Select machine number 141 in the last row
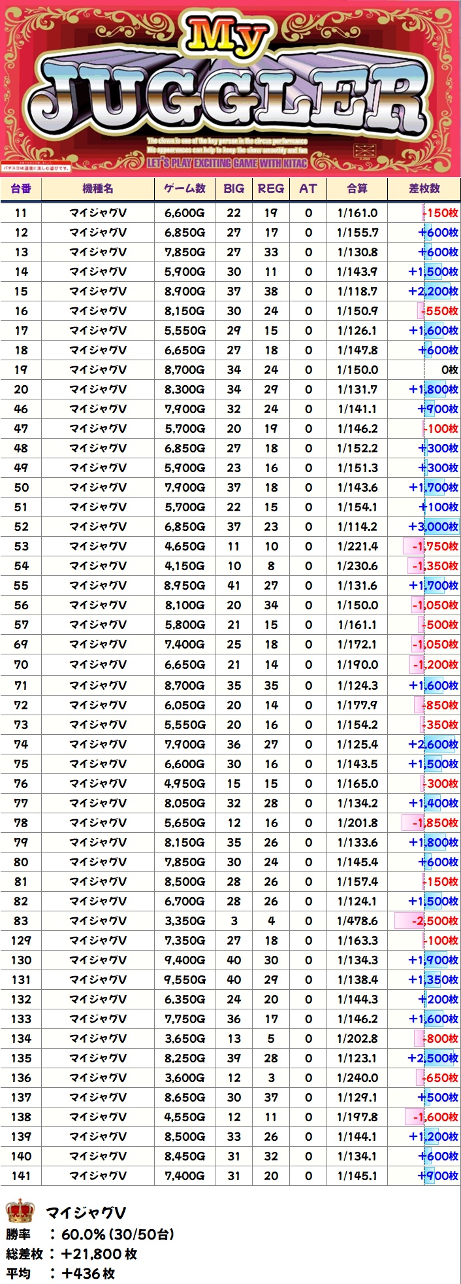 pyautogui.click(x=21, y=1175)
